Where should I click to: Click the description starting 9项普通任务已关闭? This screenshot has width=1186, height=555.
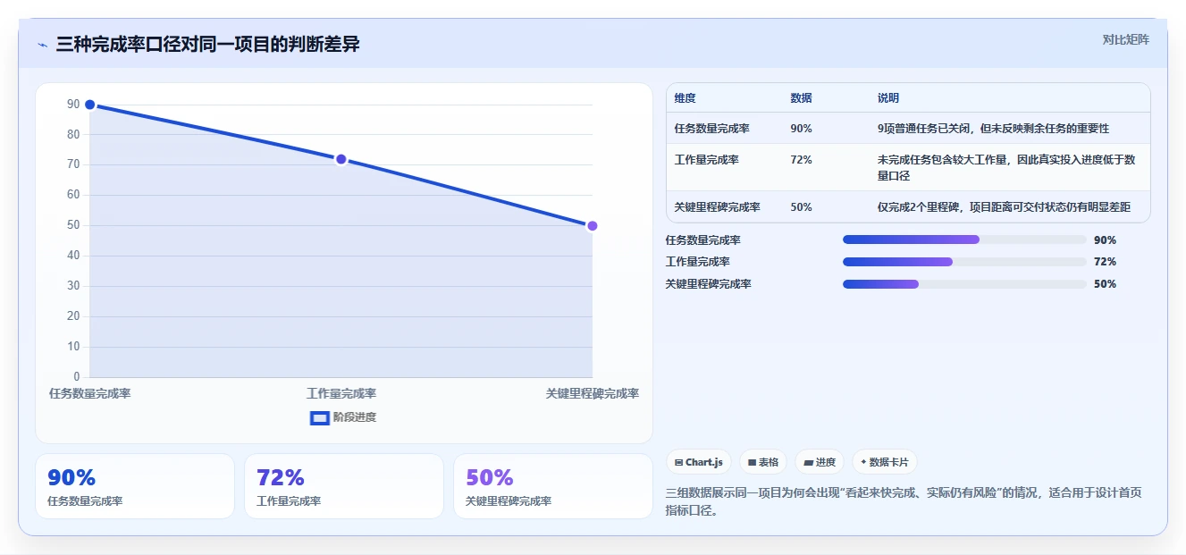(993, 129)
